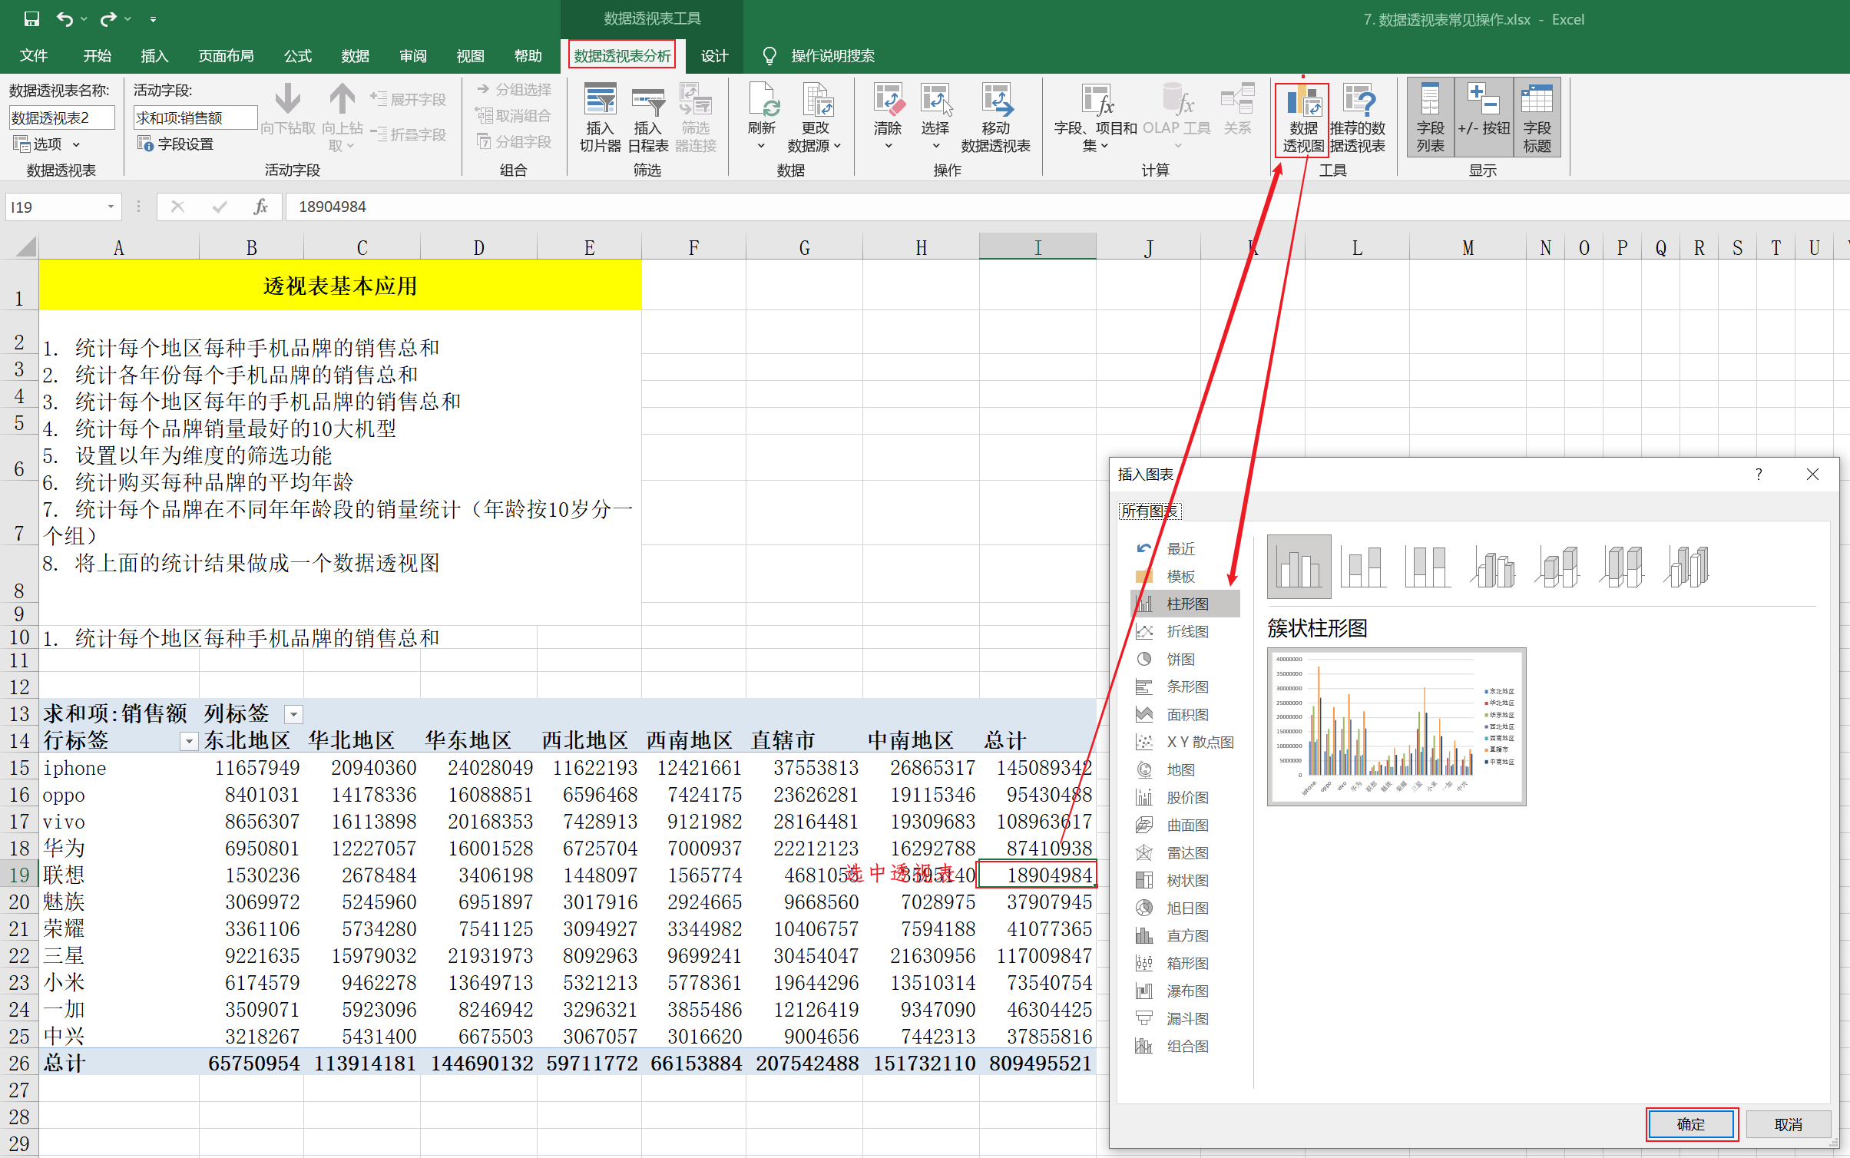Confirm with the OK (确定) button
Screen dimensions: 1850x1158
1691,1124
